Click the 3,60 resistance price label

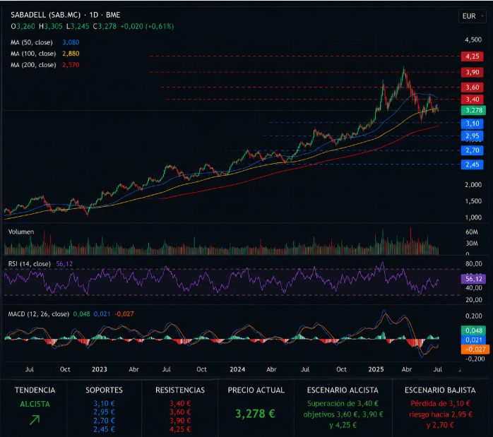coord(473,87)
